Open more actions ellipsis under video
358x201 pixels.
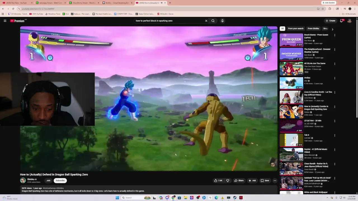coord(275,181)
